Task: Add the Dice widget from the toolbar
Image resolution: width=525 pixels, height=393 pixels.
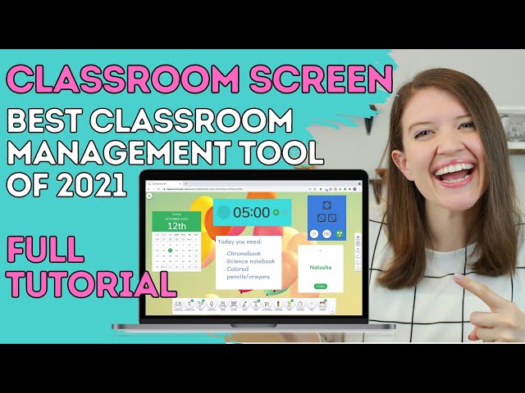Action: coord(200,304)
